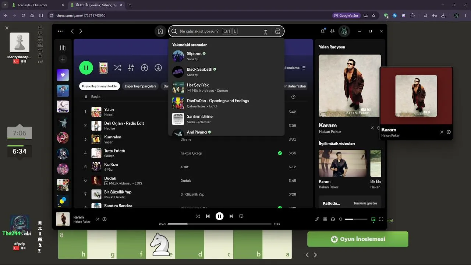Add track from mini player plus icon
The height and width of the screenshot is (265, 471).
pyautogui.click(x=449, y=132)
